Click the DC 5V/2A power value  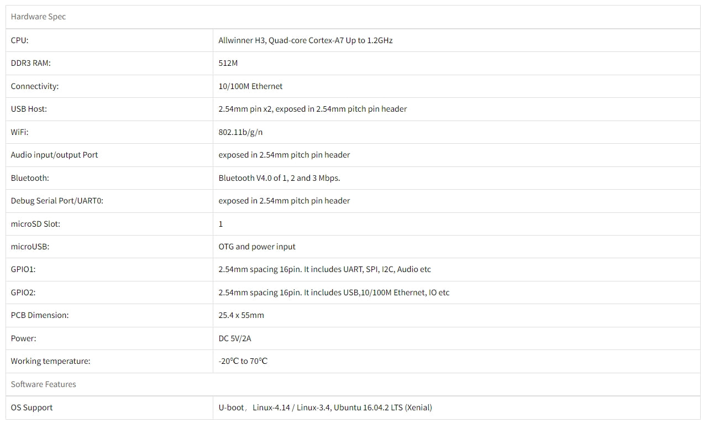234,338
